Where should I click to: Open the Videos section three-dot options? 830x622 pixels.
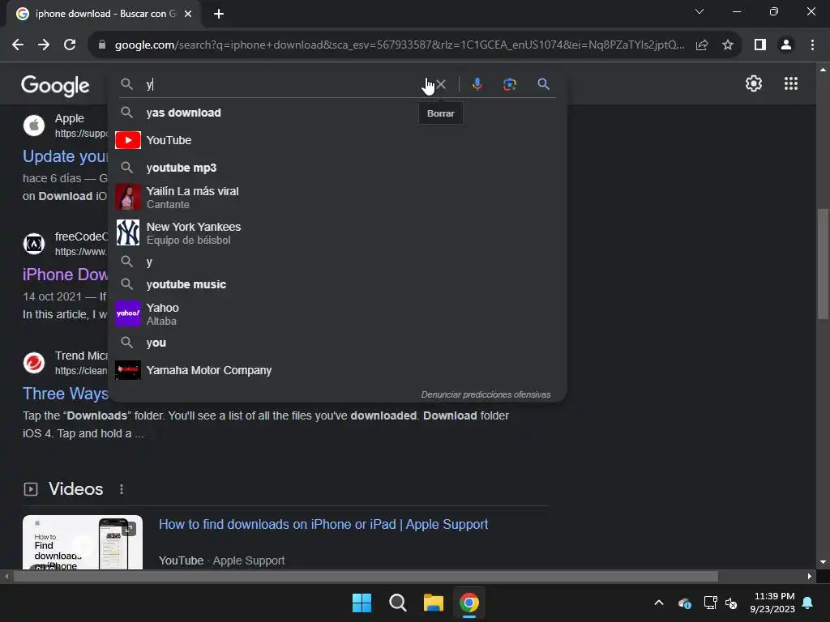tap(122, 489)
